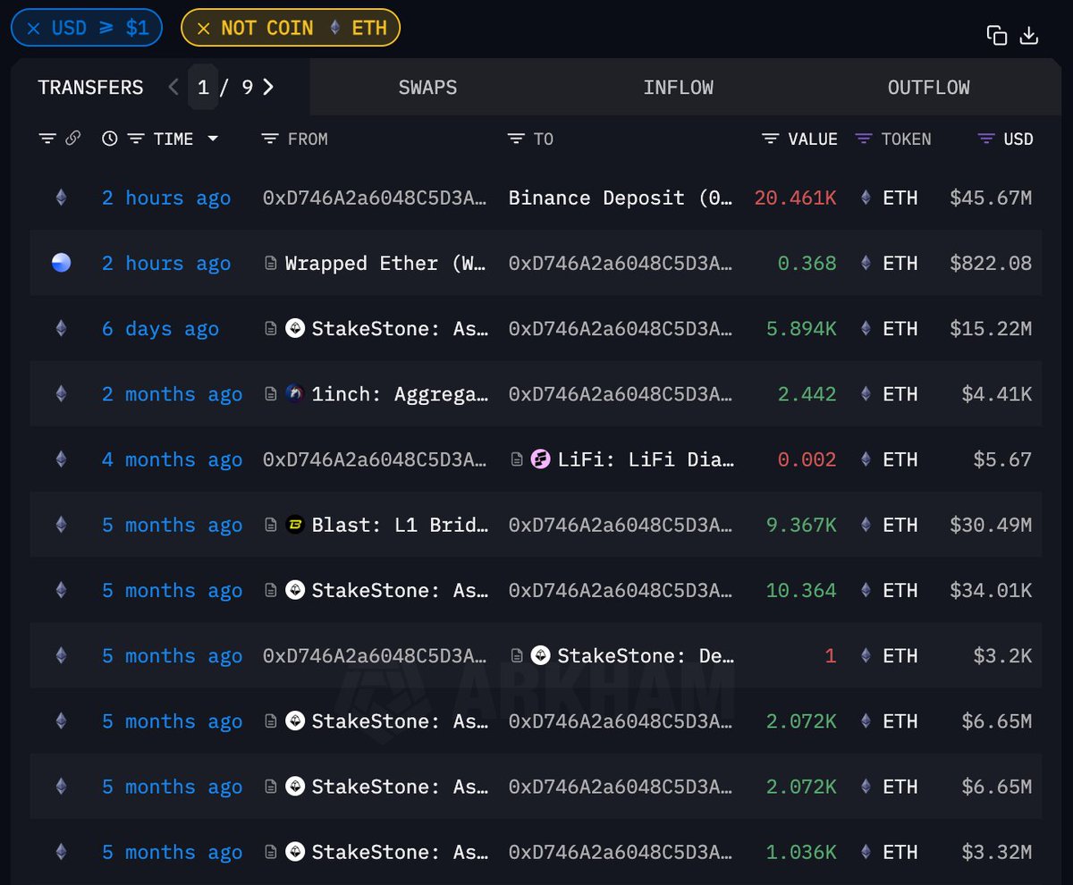Switch to the SWAPS tab
The image size is (1073, 885).
click(427, 87)
